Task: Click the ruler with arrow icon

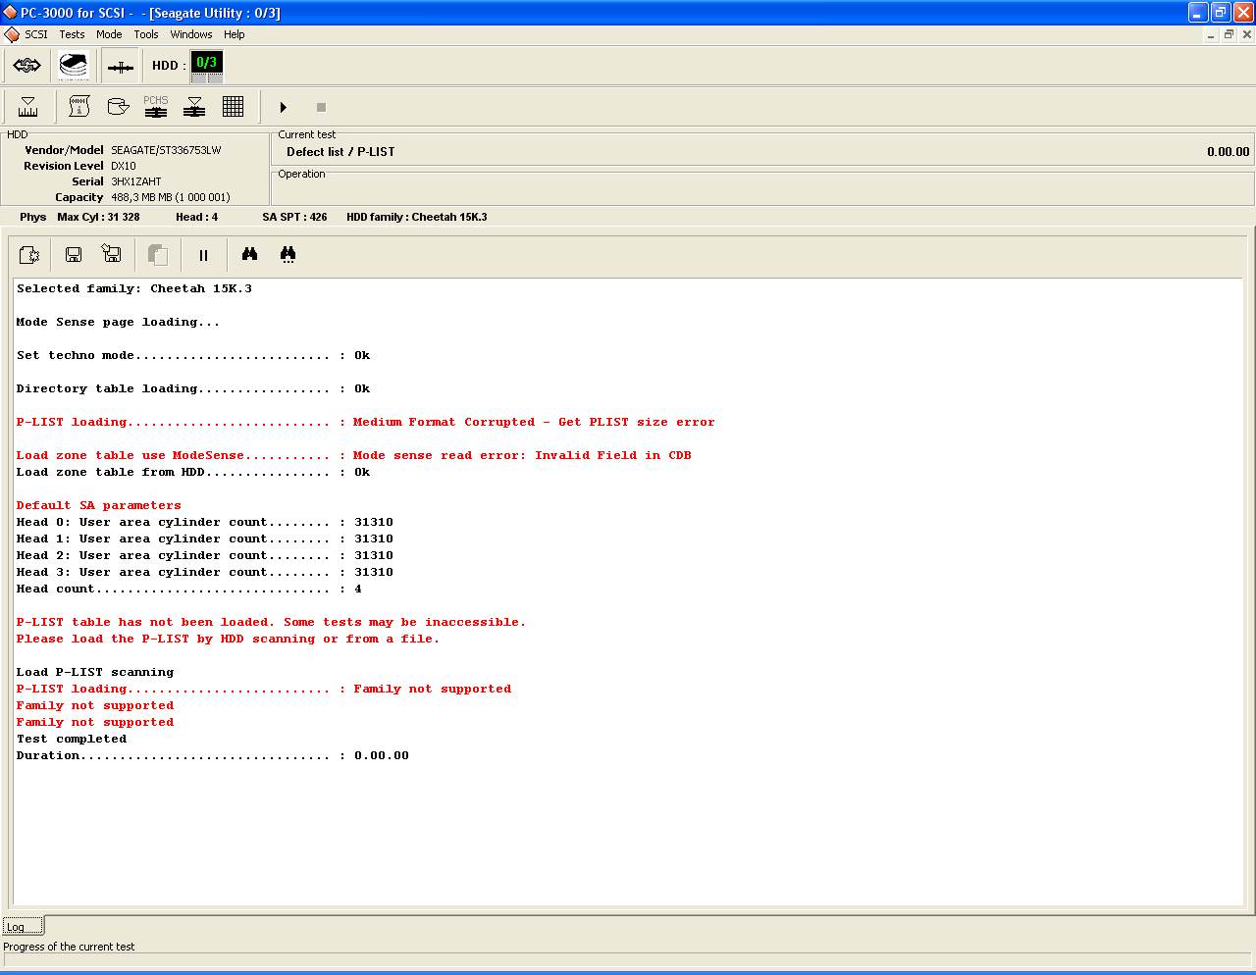Action: point(28,107)
